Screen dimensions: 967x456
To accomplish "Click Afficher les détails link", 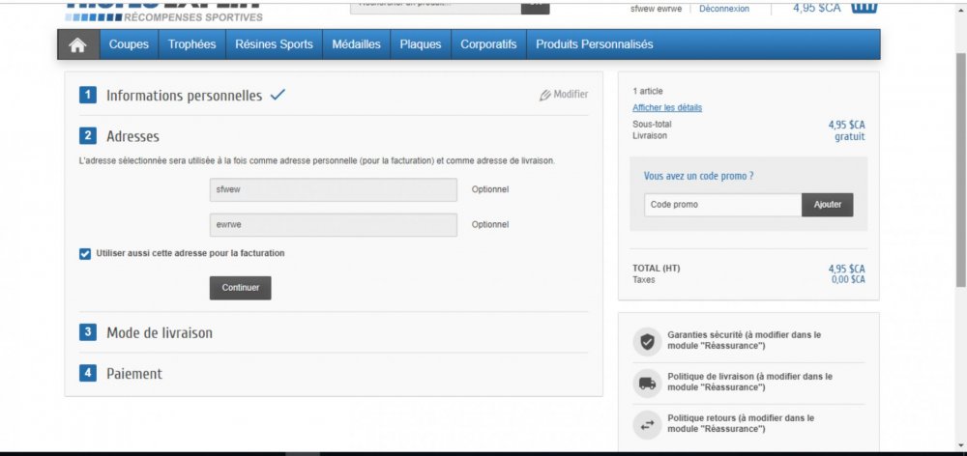I will point(667,107).
